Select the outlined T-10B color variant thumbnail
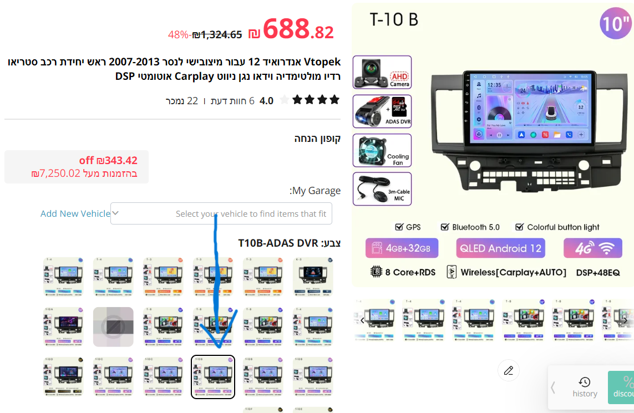Image resolution: width=634 pixels, height=413 pixels. pos(212,377)
